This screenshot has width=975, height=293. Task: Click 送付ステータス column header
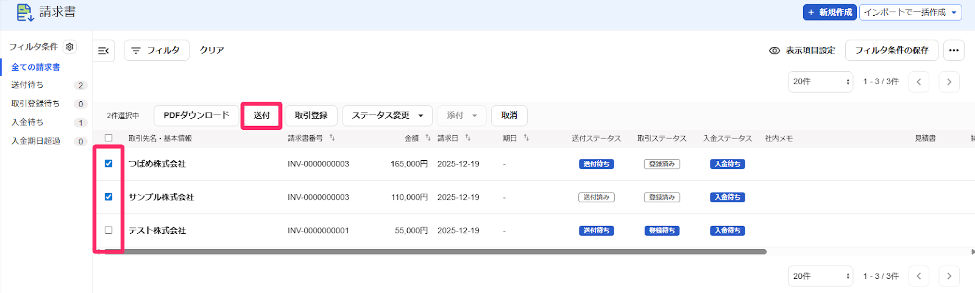click(596, 139)
